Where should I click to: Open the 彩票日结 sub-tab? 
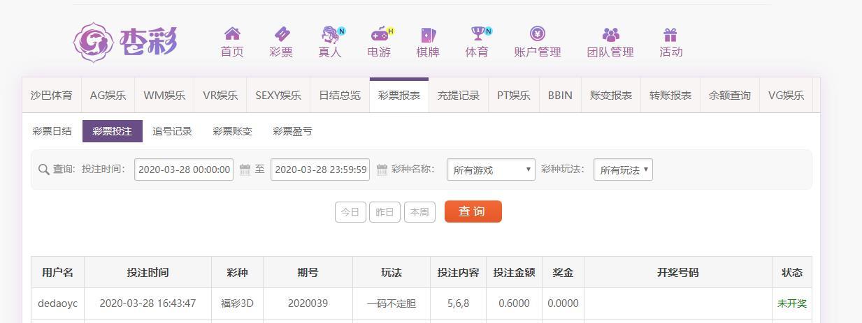52,131
